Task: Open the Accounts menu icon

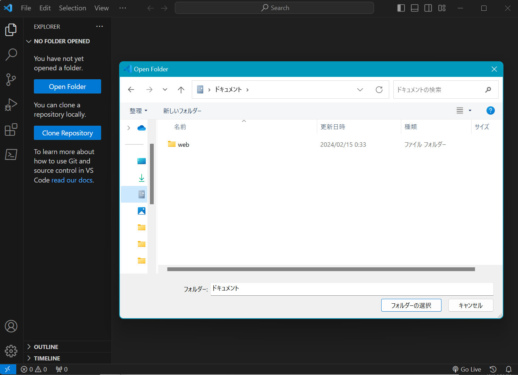Action: pyautogui.click(x=11, y=326)
